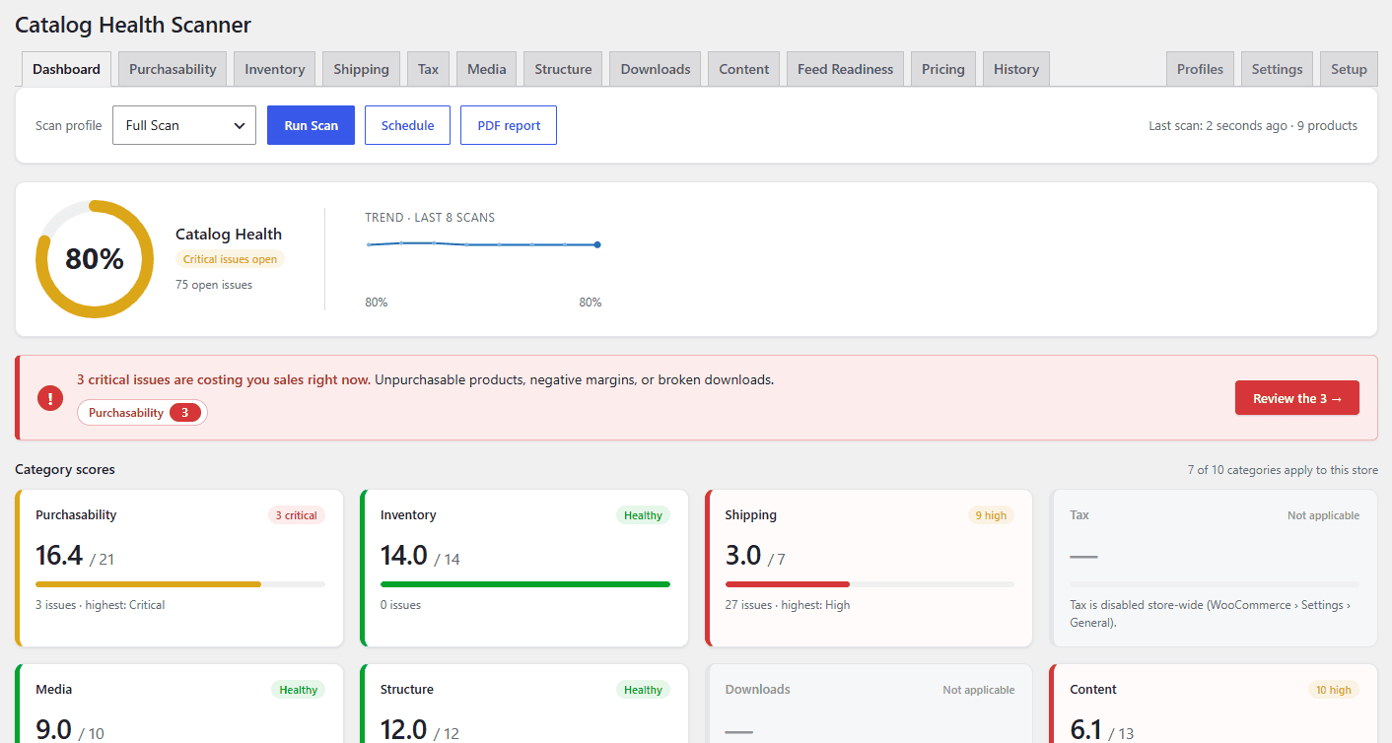This screenshot has height=743, width=1392.
Task: Open the Media score card
Action: pos(179,704)
